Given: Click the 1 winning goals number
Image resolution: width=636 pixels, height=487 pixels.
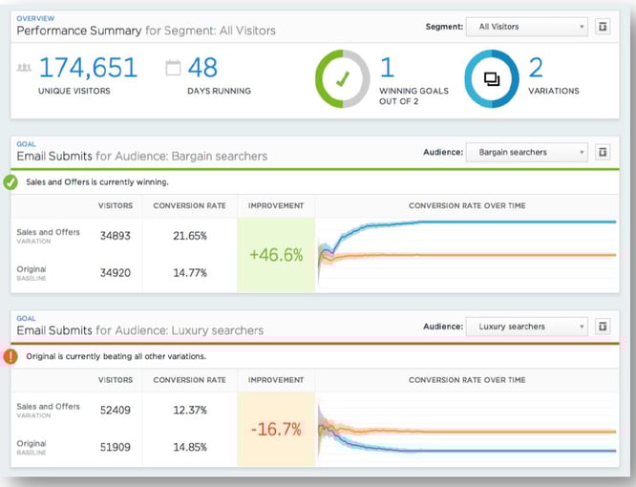Looking at the screenshot, I should [388, 67].
